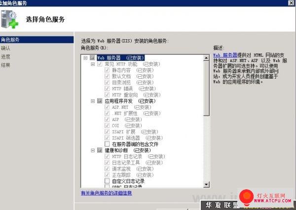The height and width of the screenshot is (210, 296).
Task: Toggle the 常见 HTTP 功能 checkbox
Action: click(x=100, y=64)
